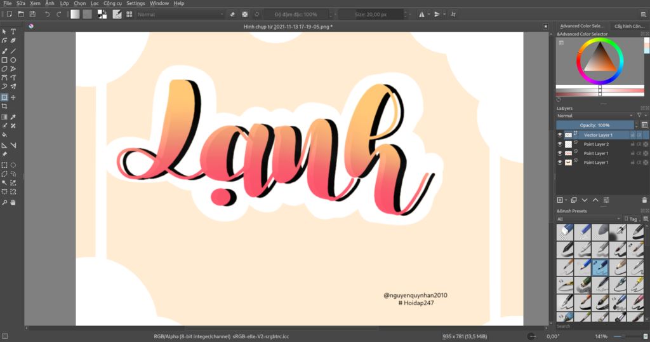Open the Lớp menu
This screenshot has width=650, height=342.
click(x=64, y=3)
